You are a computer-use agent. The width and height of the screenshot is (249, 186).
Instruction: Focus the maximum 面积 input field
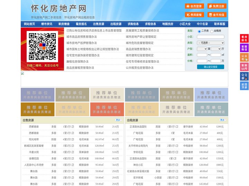point(216,55)
